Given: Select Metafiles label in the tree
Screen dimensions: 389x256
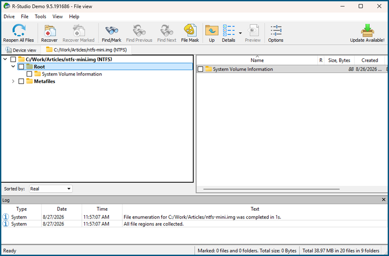Looking at the screenshot, I should tap(44, 81).
